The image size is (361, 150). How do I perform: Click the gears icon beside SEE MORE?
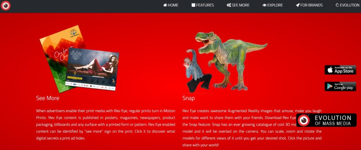point(229,5)
